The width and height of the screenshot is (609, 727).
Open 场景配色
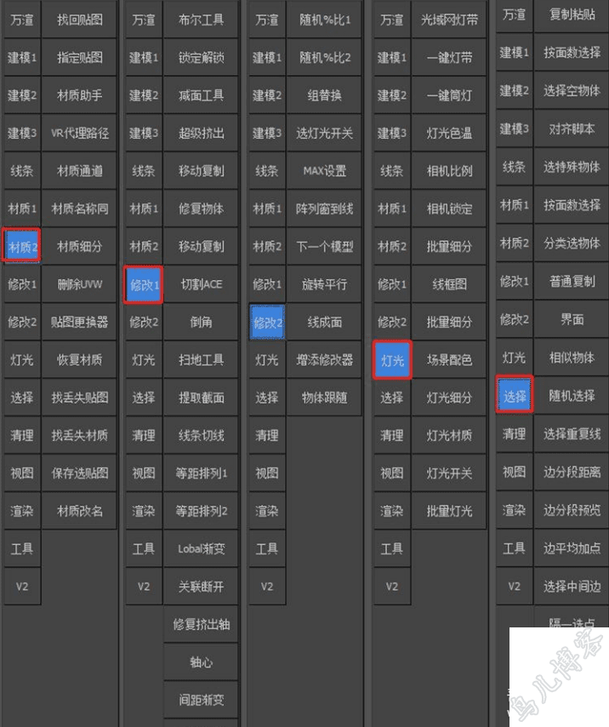pos(449,360)
